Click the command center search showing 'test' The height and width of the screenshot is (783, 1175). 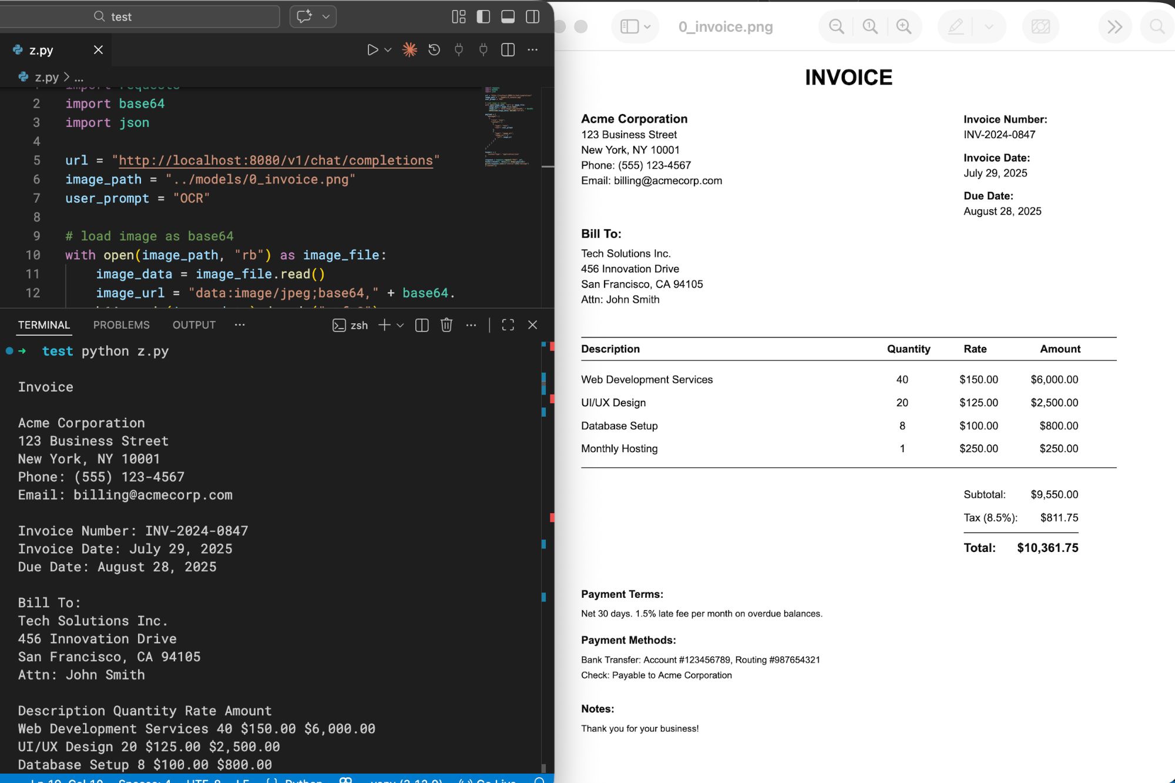pos(141,16)
